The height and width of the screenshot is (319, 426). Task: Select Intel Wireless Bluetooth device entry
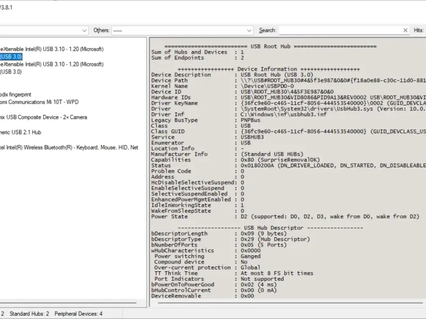point(69,148)
